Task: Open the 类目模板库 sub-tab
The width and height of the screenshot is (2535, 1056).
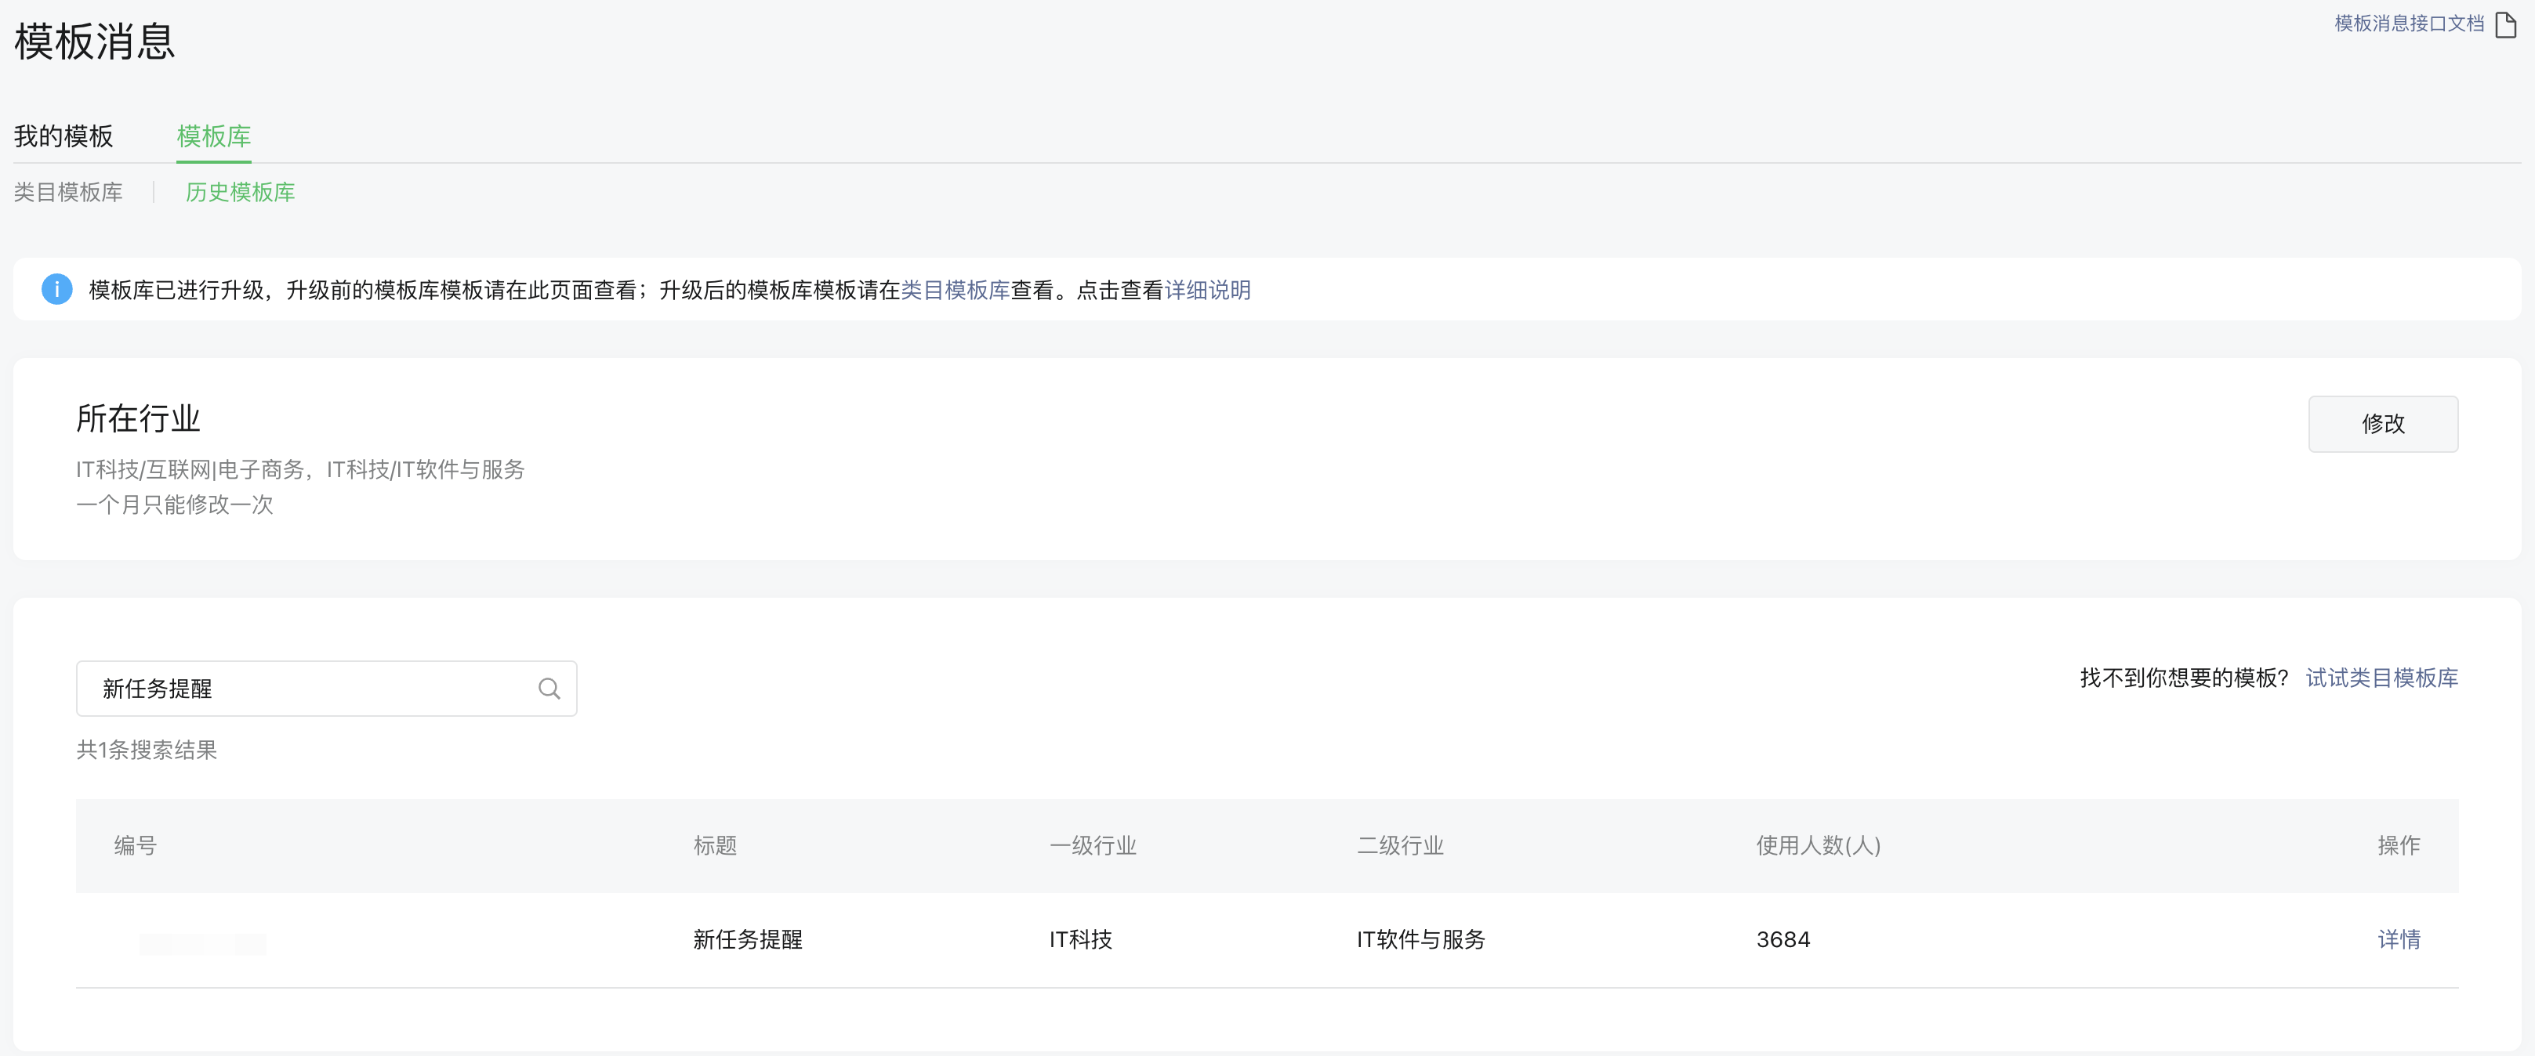Action: (68, 192)
